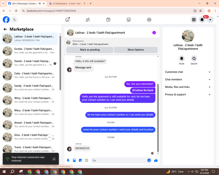Open Windows taskbar search
The height and width of the screenshot is (175, 219).
[12, 171]
